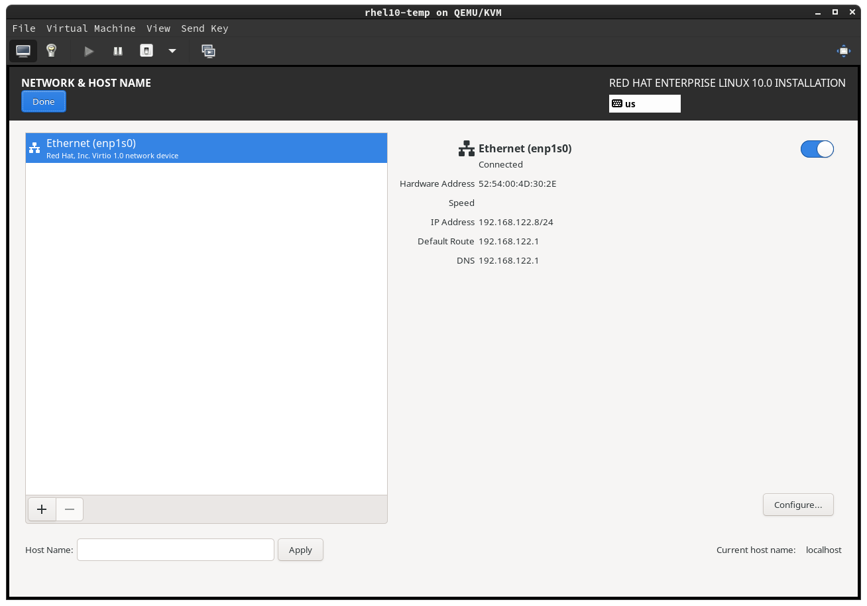
Task: Apply the entered host name
Action: [300, 550]
